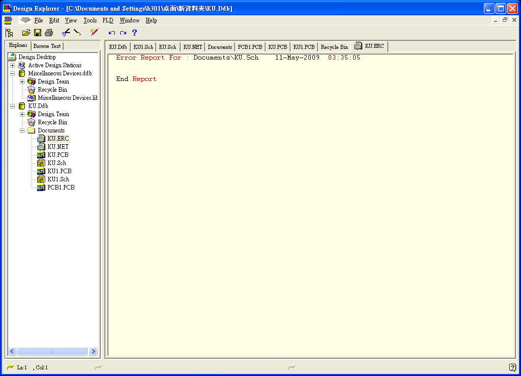Viewport: 521px width, 376px height.
Task: Switch to the Browse Text panel tab
Action: tap(47, 46)
